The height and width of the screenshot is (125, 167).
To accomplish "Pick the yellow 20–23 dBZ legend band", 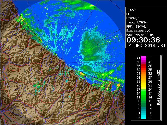I will point(144,85).
